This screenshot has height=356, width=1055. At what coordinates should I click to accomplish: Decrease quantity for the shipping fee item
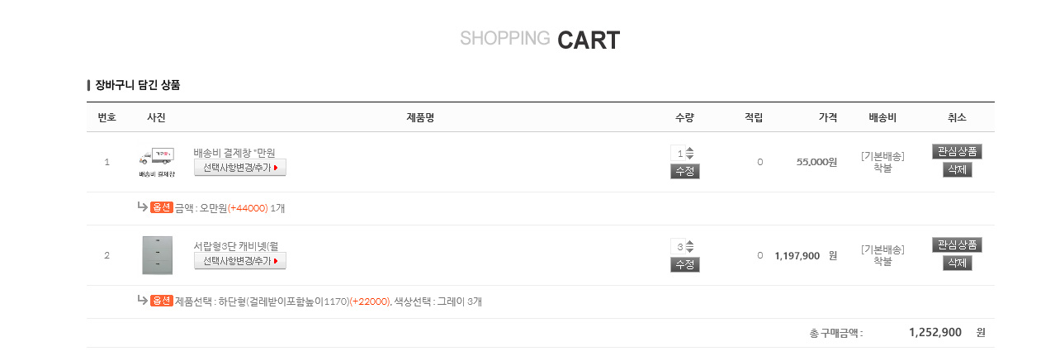pyautogui.click(x=690, y=157)
